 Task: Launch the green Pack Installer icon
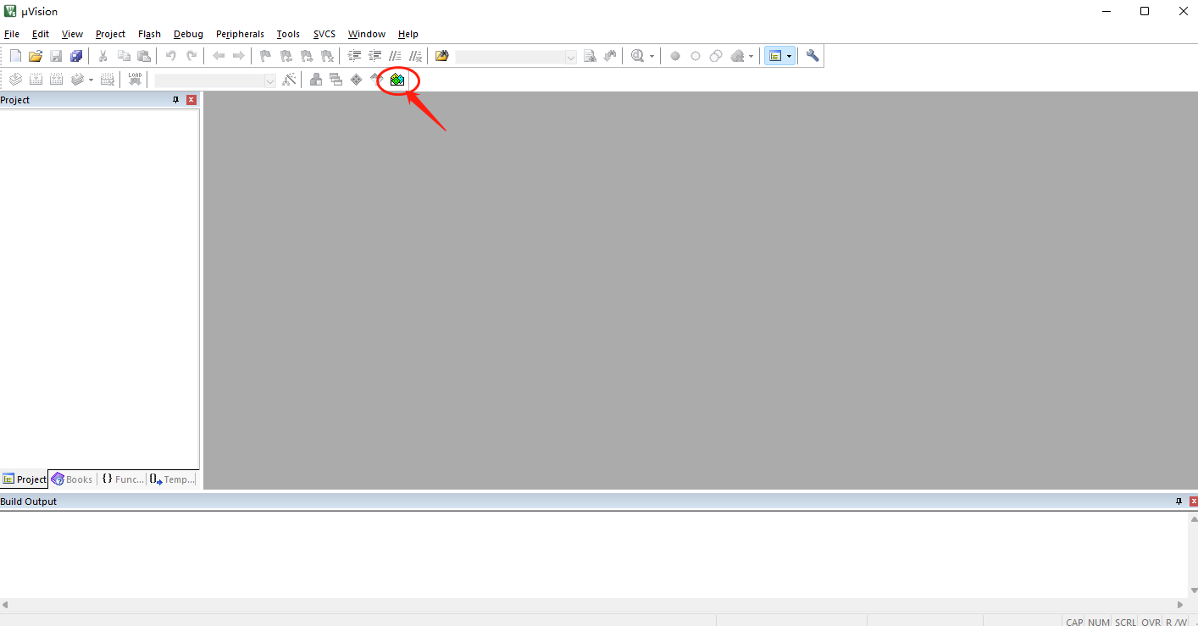(397, 80)
